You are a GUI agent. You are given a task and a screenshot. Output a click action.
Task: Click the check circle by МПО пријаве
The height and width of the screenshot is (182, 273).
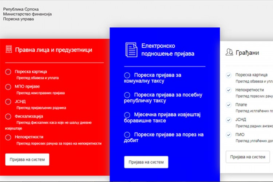(8, 87)
